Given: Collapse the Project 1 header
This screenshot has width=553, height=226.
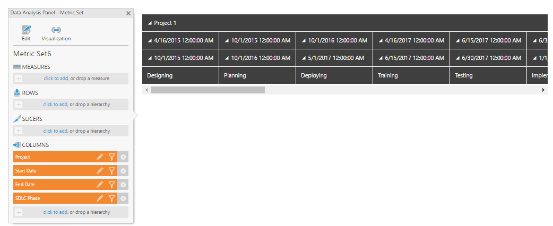Looking at the screenshot, I should (150, 23).
